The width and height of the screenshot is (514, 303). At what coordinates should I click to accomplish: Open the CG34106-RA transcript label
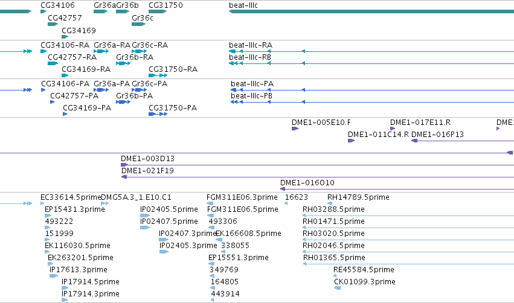pos(65,45)
